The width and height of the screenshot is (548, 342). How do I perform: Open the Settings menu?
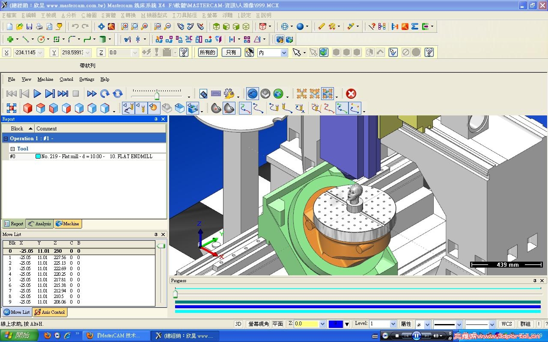pos(86,79)
